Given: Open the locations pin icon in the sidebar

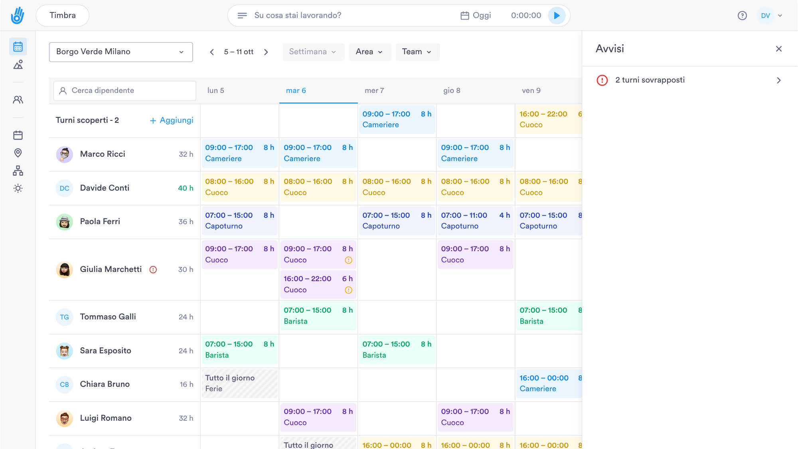Looking at the screenshot, I should 18,153.
